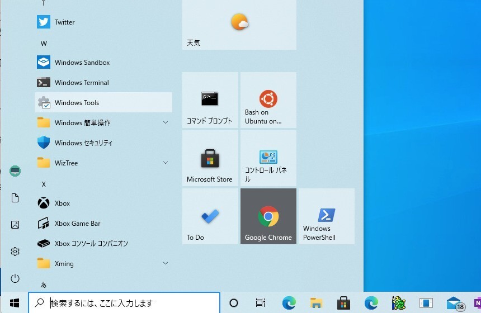The height and width of the screenshot is (313, 481).
Task: Open the コントロール パネル tile
Action: pos(268,158)
